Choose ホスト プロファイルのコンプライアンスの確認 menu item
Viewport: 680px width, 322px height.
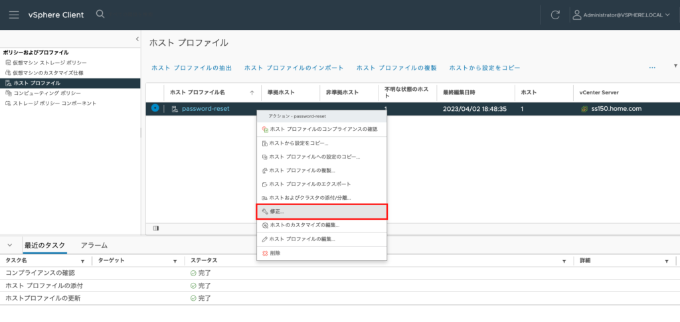coord(322,129)
